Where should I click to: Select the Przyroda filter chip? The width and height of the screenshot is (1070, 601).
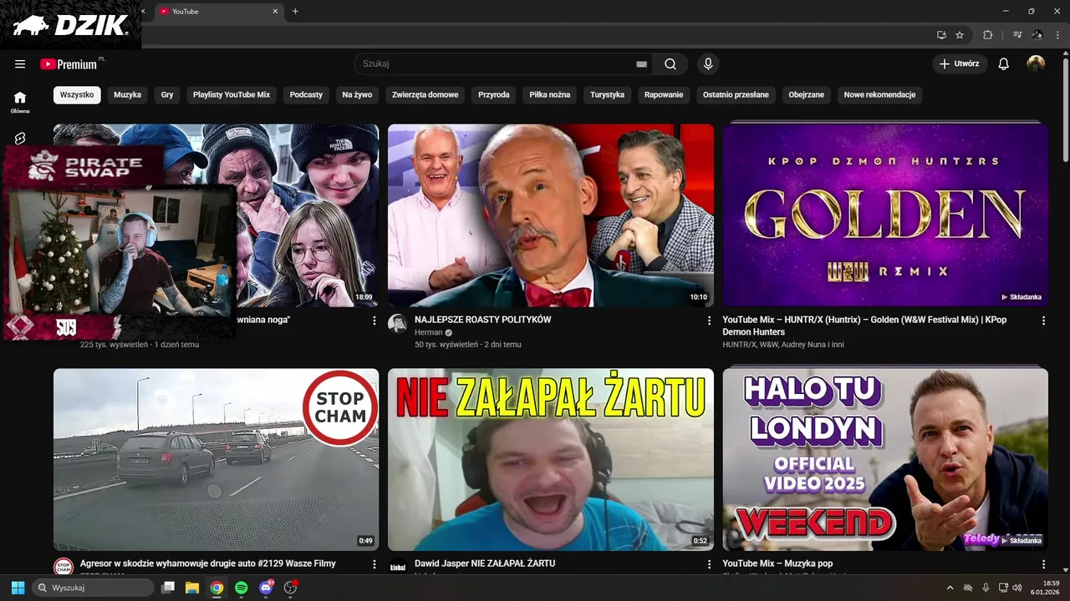(494, 95)
